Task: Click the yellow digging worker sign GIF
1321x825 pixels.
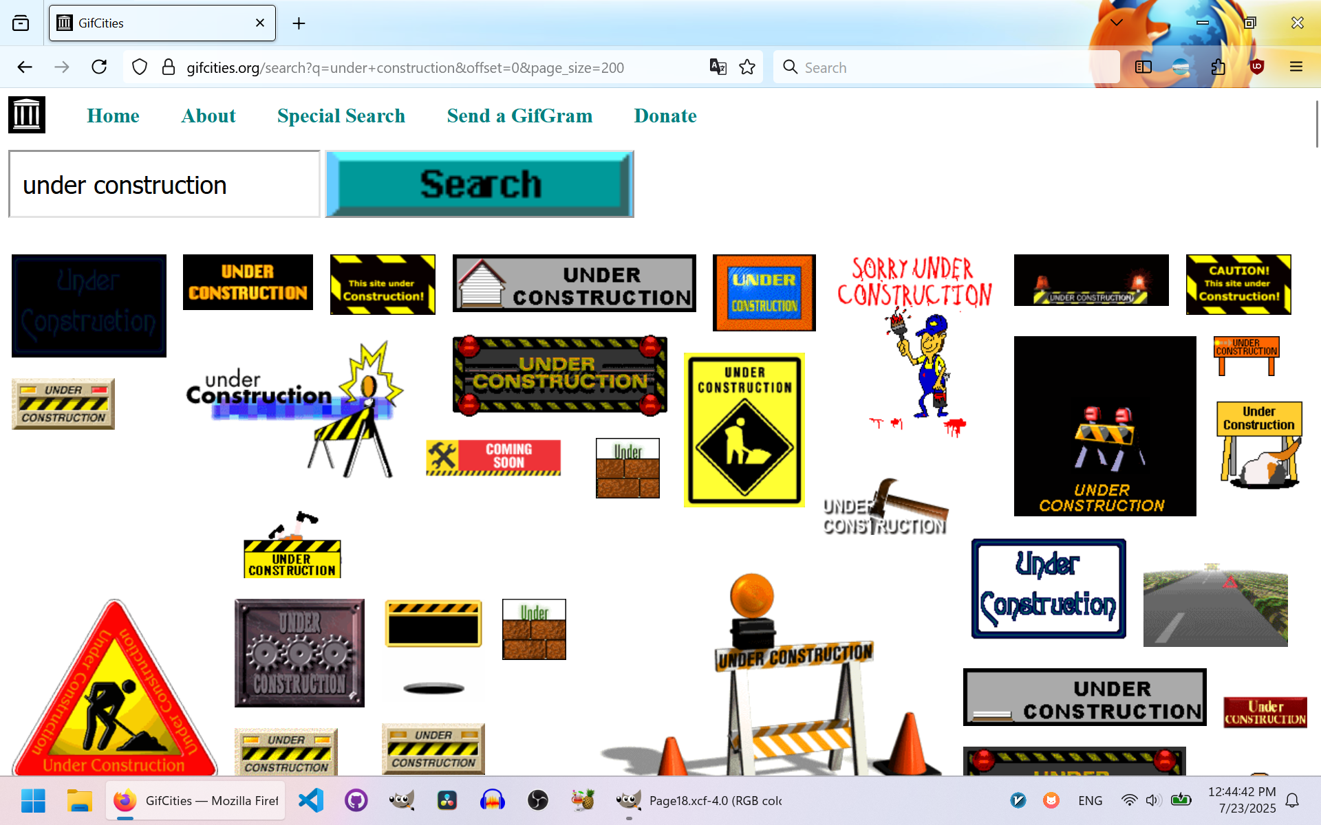Action: point(744,430)
